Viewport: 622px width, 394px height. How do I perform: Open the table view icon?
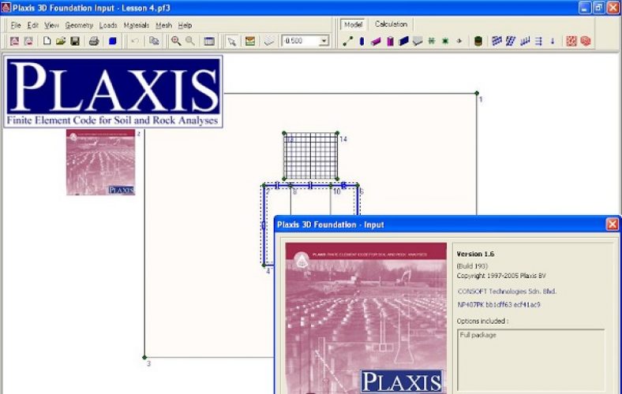pos(209,41)
